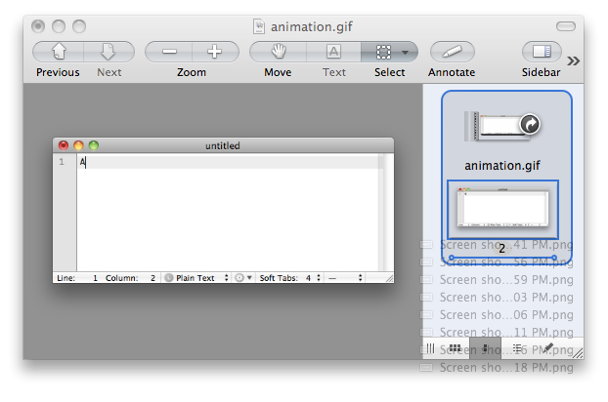The height and width of the screenshot is (402, 608).
Task: Click the page number 2 badge
Action: [501, 249]
